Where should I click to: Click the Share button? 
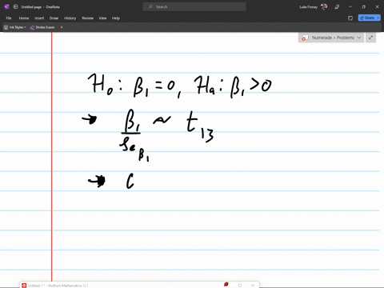[x=367, y=18]
